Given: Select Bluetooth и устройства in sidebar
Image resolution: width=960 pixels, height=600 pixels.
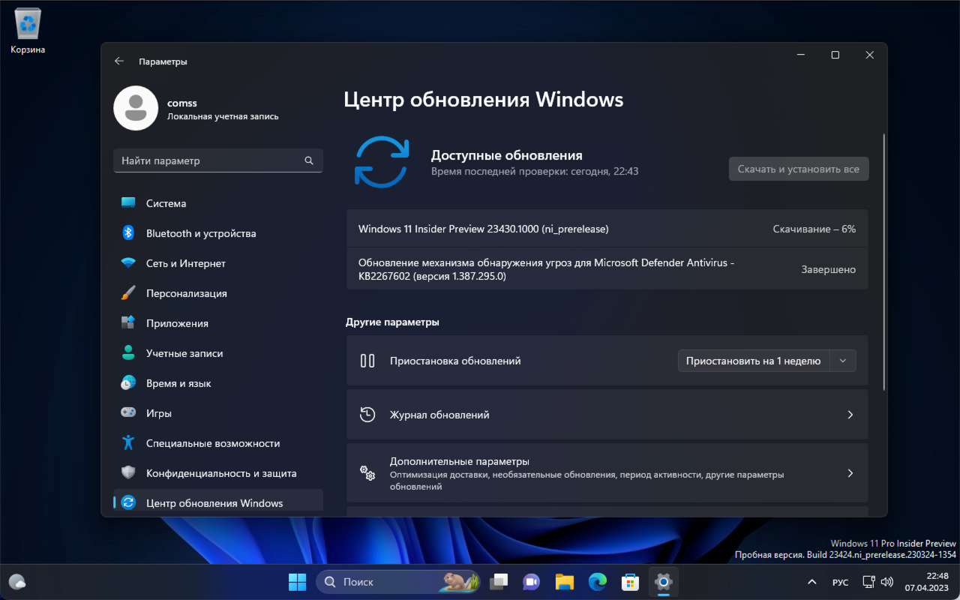Looking at the screenshot, I should pos(200,232).
